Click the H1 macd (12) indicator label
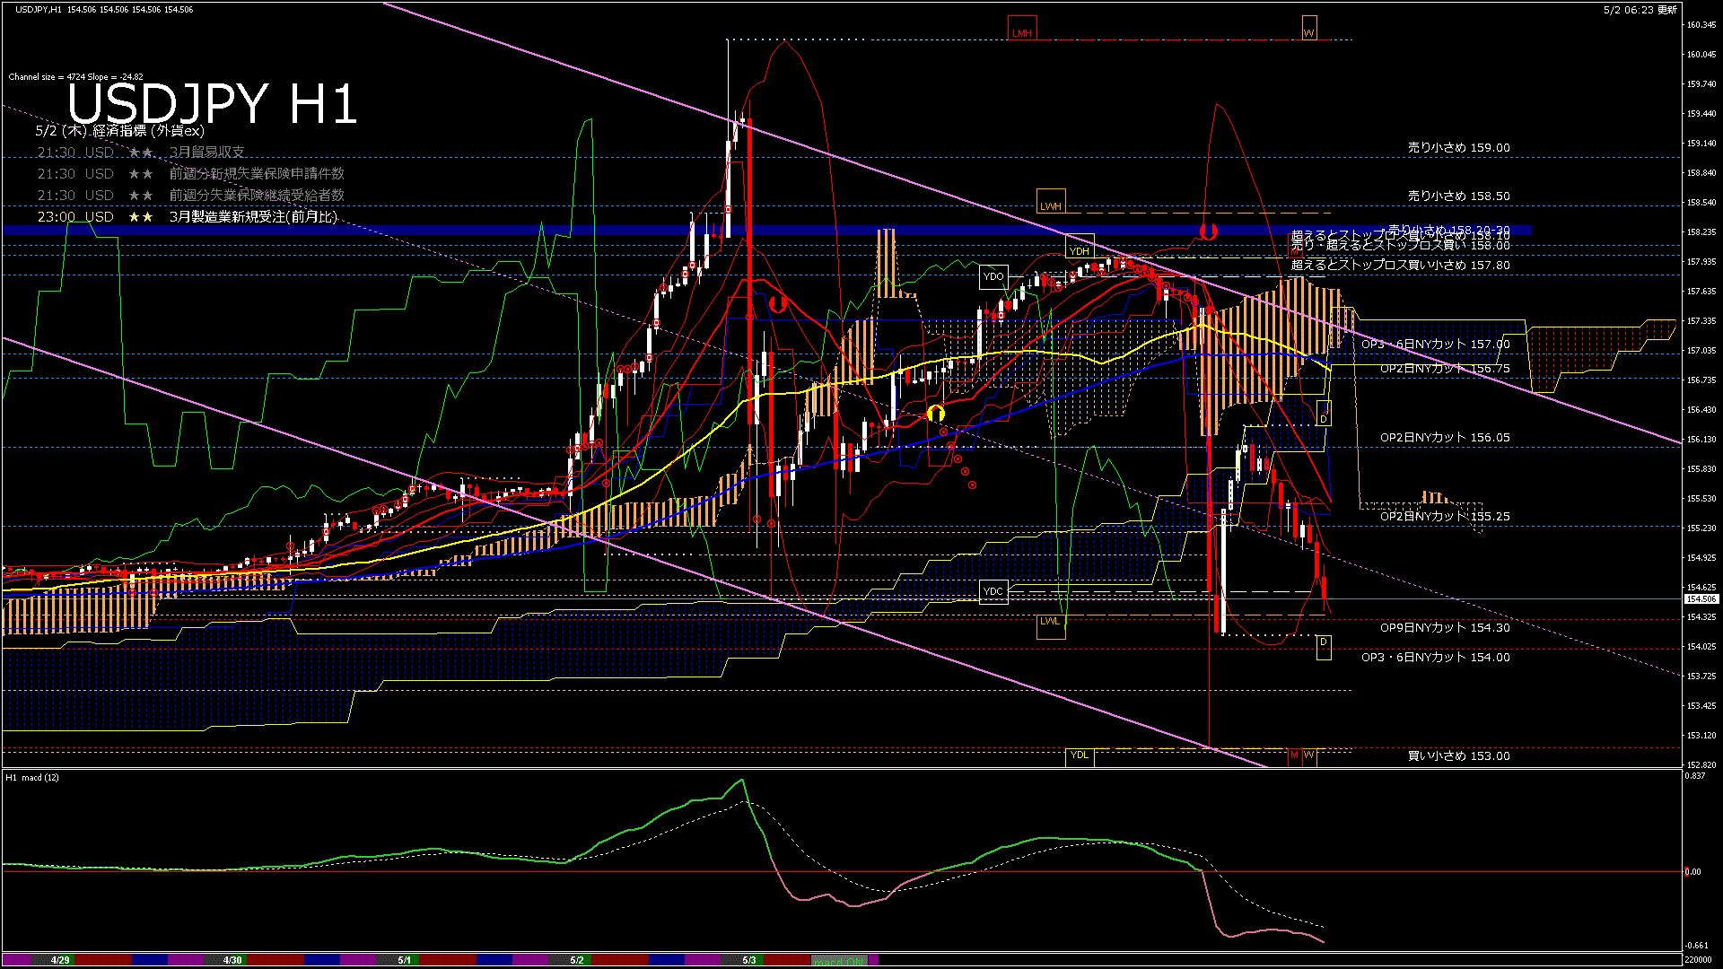Image resolution: width=1723 pixels, height=969 pixels. click(x=32, y=778)
